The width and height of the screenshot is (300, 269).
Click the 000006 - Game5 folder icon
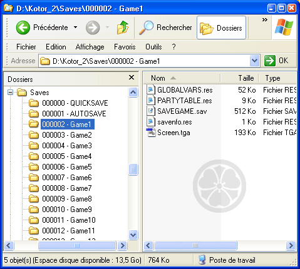pos(34,167)
